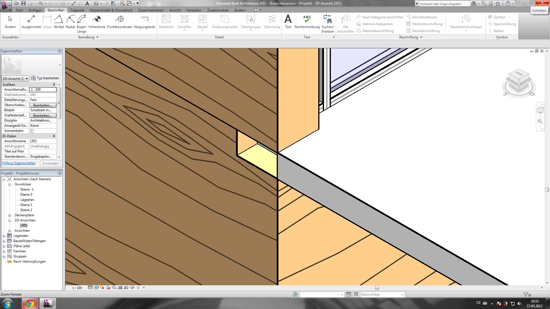Toggle the Sonnenbahn checkbox
The width and height of the screenshot is (550, 309).
pyautogui.click(x=32, y=131)
